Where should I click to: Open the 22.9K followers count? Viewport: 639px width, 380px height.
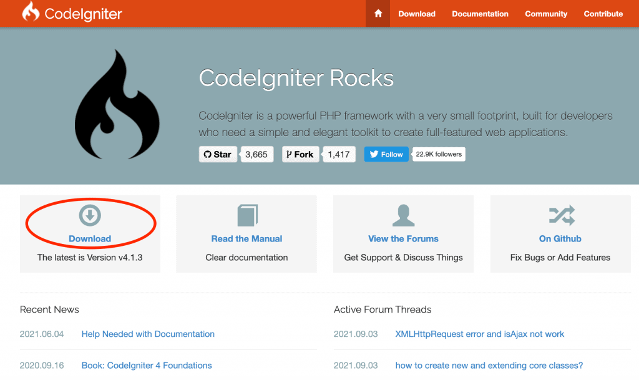point(439,154)
